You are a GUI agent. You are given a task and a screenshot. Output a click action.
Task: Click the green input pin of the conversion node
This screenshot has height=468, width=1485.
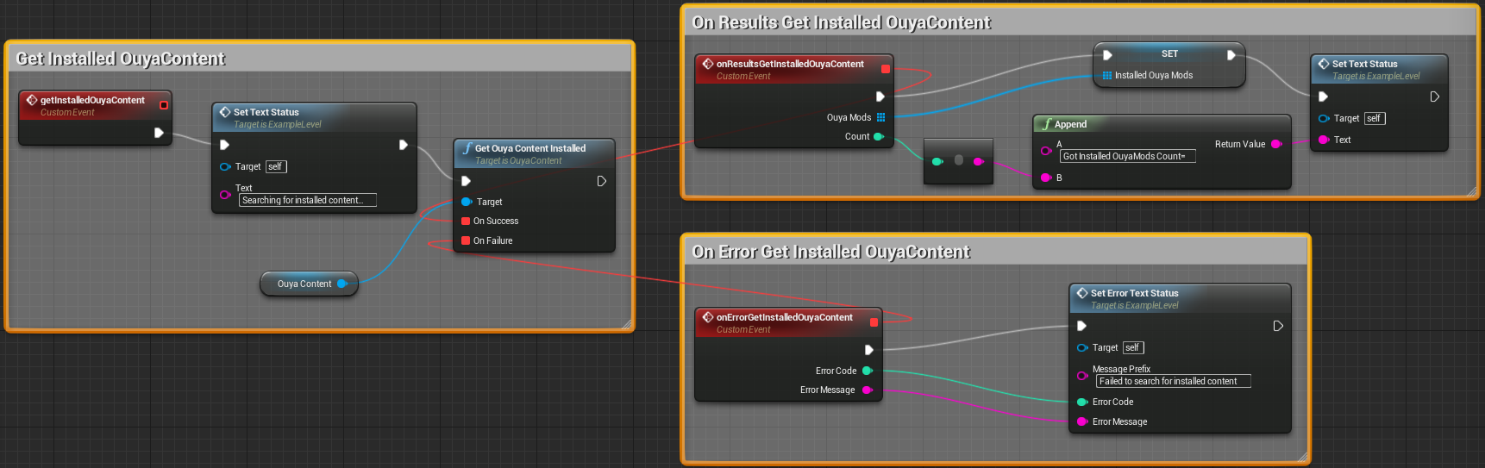(x=938, y=161)
